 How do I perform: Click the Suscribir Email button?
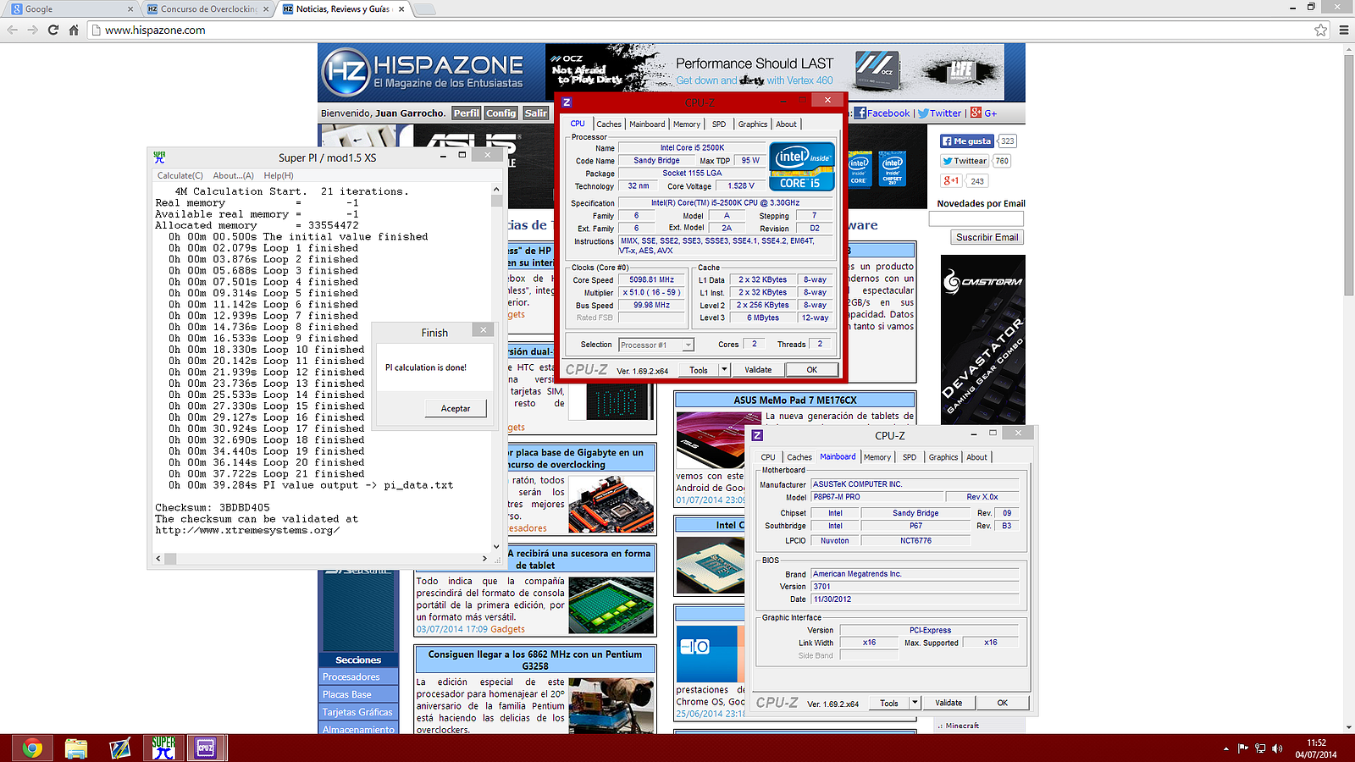[987, 238]
